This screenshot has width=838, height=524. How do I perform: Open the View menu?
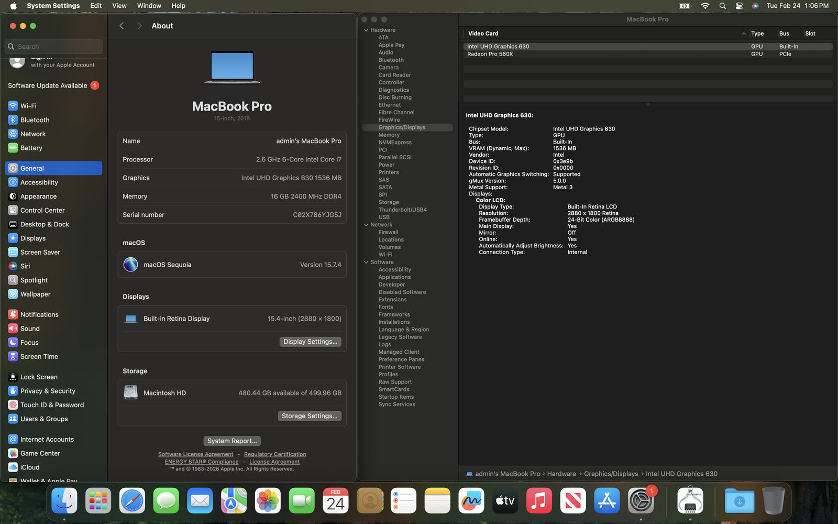(119, 6)
